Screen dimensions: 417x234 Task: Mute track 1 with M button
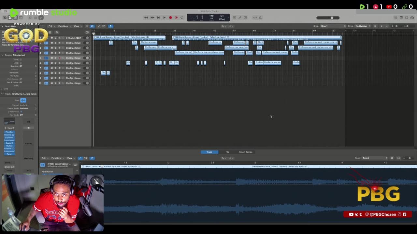coord(51,38)
